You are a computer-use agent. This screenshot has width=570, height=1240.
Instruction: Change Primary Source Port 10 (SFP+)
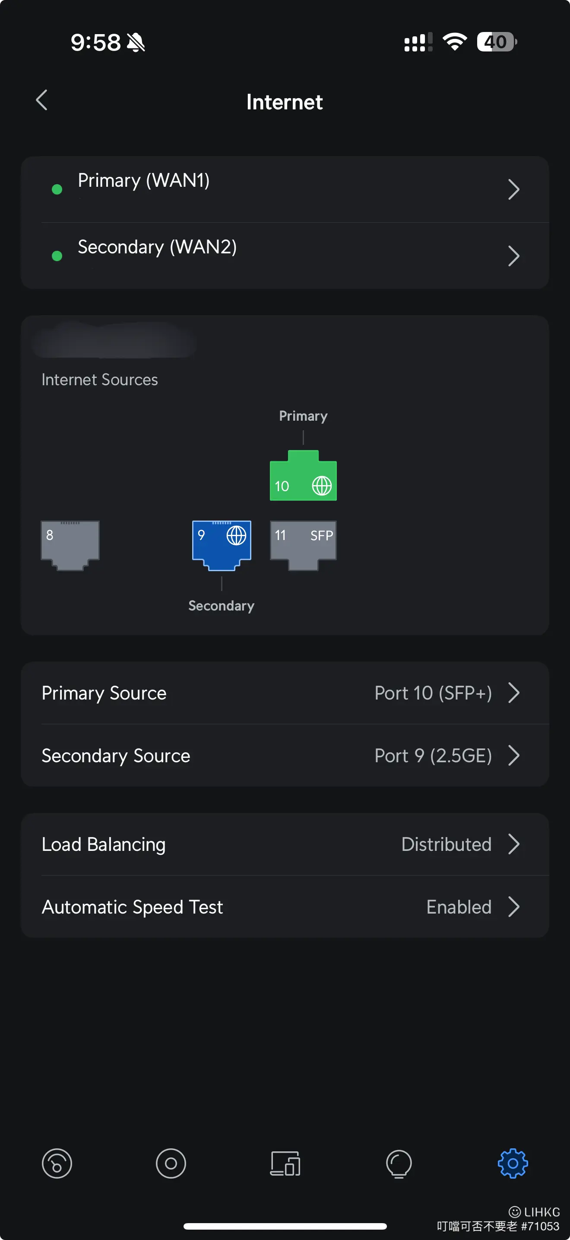(x=285, y=693)
